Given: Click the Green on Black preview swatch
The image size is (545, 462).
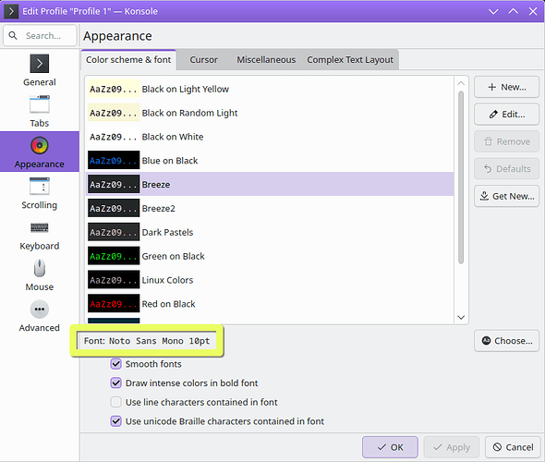Looking at the screenshot, I should coord(114,256).
